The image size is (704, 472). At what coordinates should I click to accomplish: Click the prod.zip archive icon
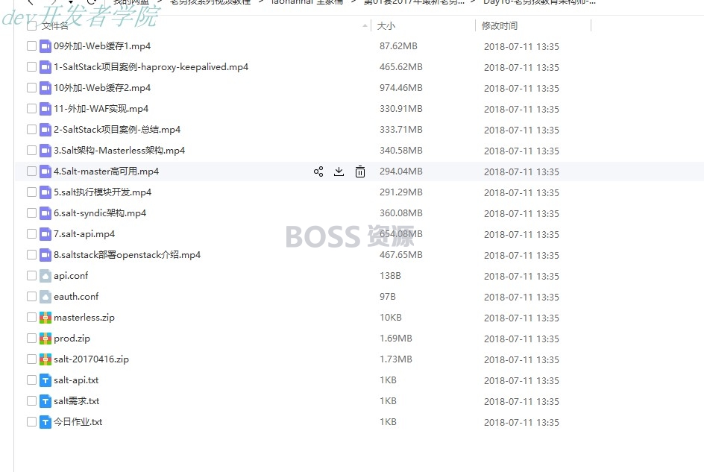tap(45, 339)
